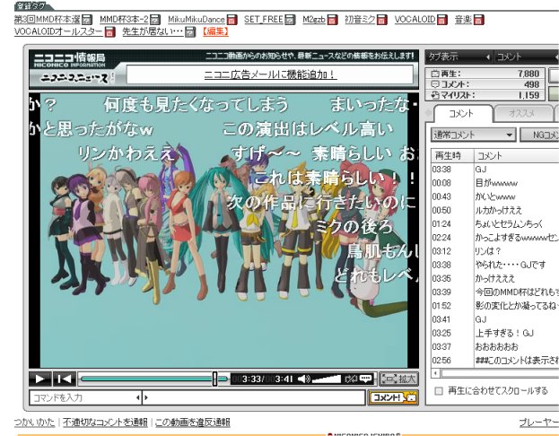Select comment row 00:08 目がwwwww
The width and height of the screenshot is (559, 436).
click(494, 183)
